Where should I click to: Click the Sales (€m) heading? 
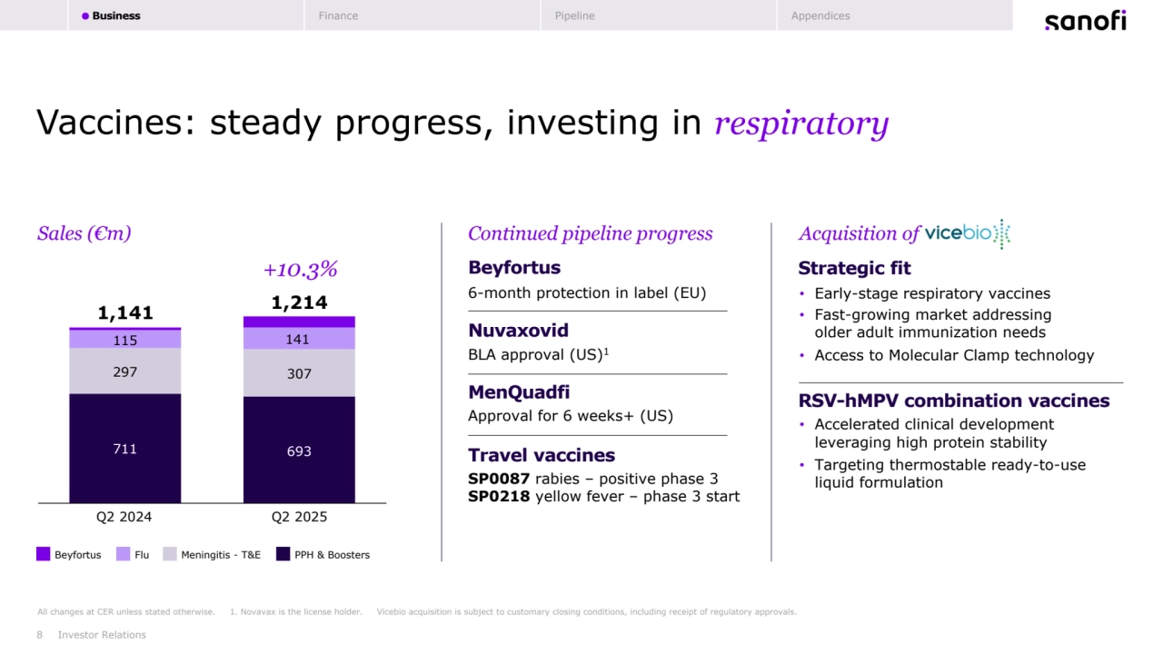[x=84, y=233]
